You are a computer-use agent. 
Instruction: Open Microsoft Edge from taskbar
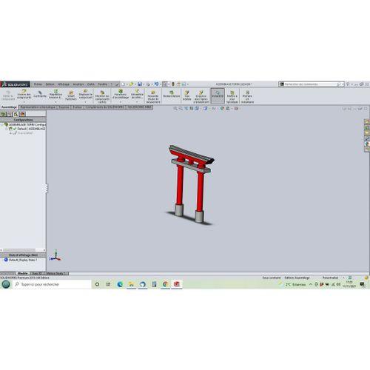(x=120, y=284)
